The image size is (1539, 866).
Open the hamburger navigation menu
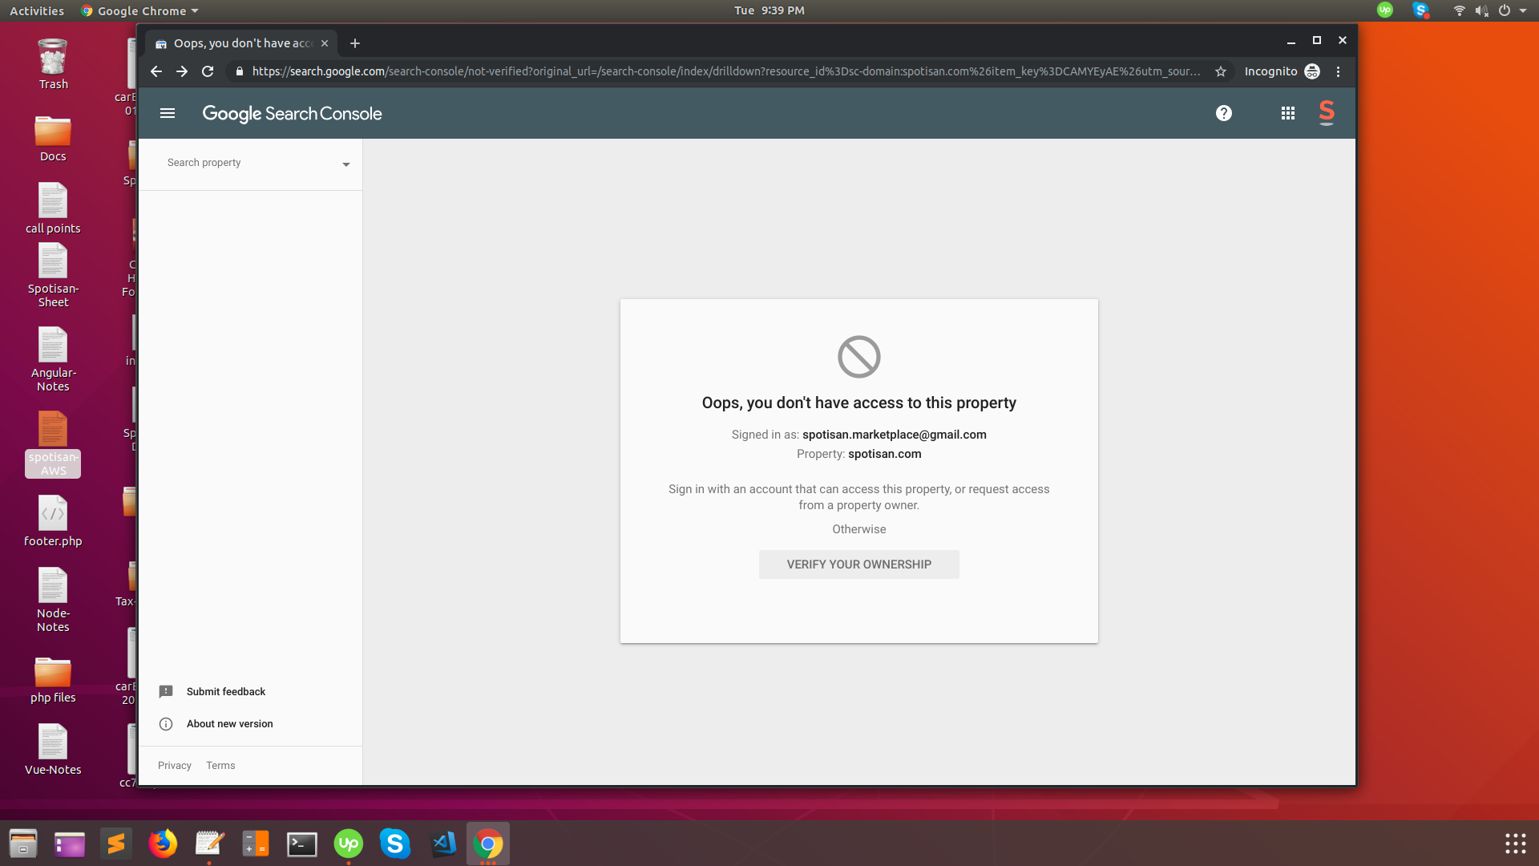[167, 113]
